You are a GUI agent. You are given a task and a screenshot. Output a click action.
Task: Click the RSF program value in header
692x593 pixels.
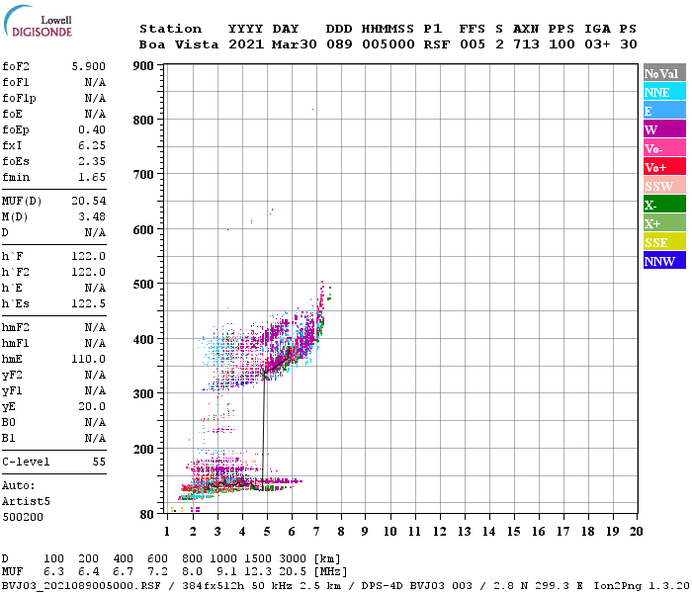(x=437, y=44)
